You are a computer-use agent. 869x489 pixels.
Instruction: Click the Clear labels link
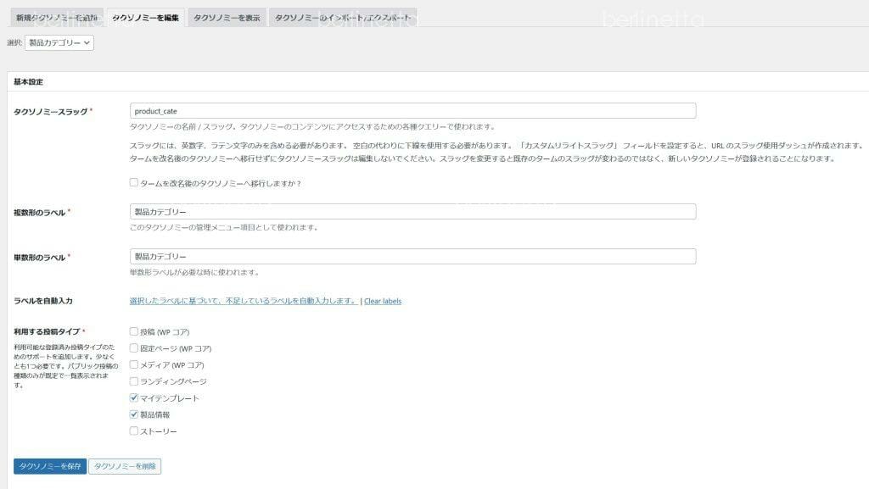(x=383, y=301)
